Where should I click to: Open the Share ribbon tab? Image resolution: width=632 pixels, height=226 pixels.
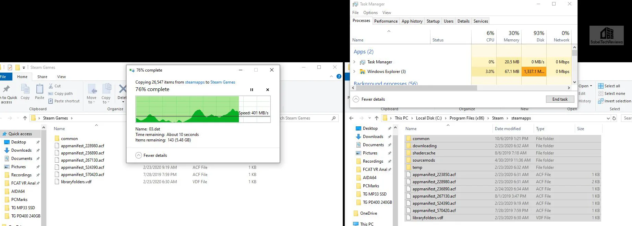(x=42, y=77)
